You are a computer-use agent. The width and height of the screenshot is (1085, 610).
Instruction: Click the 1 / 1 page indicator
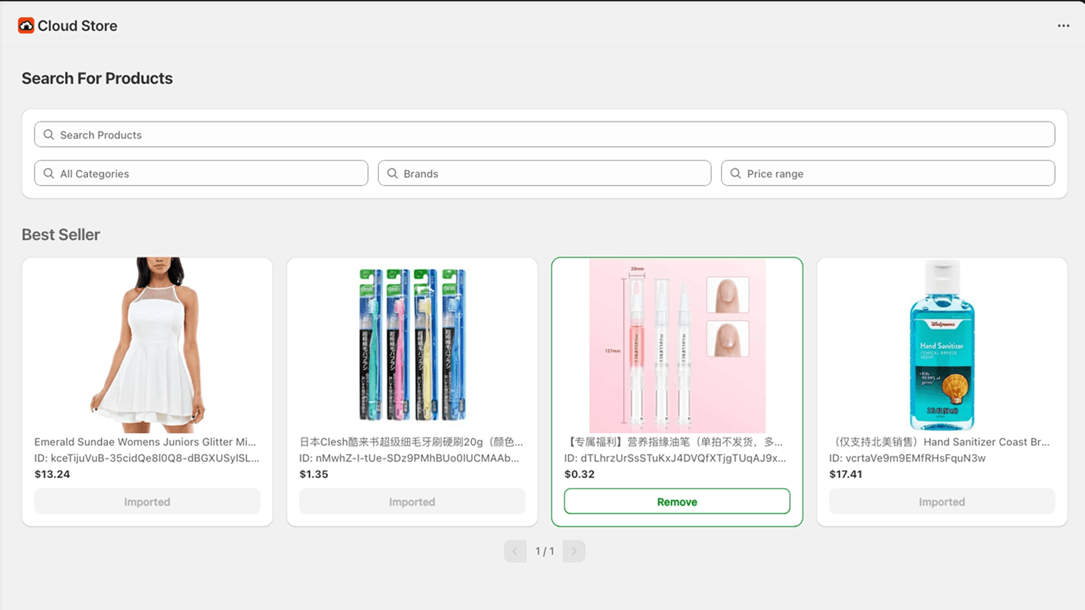(545, 551)
